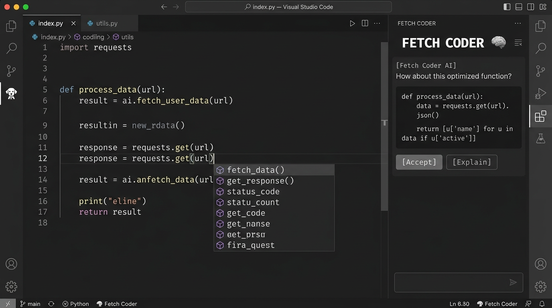Open Source Control in the left activity bar
The height and width of the screenshot is (308, 552).
11,71
